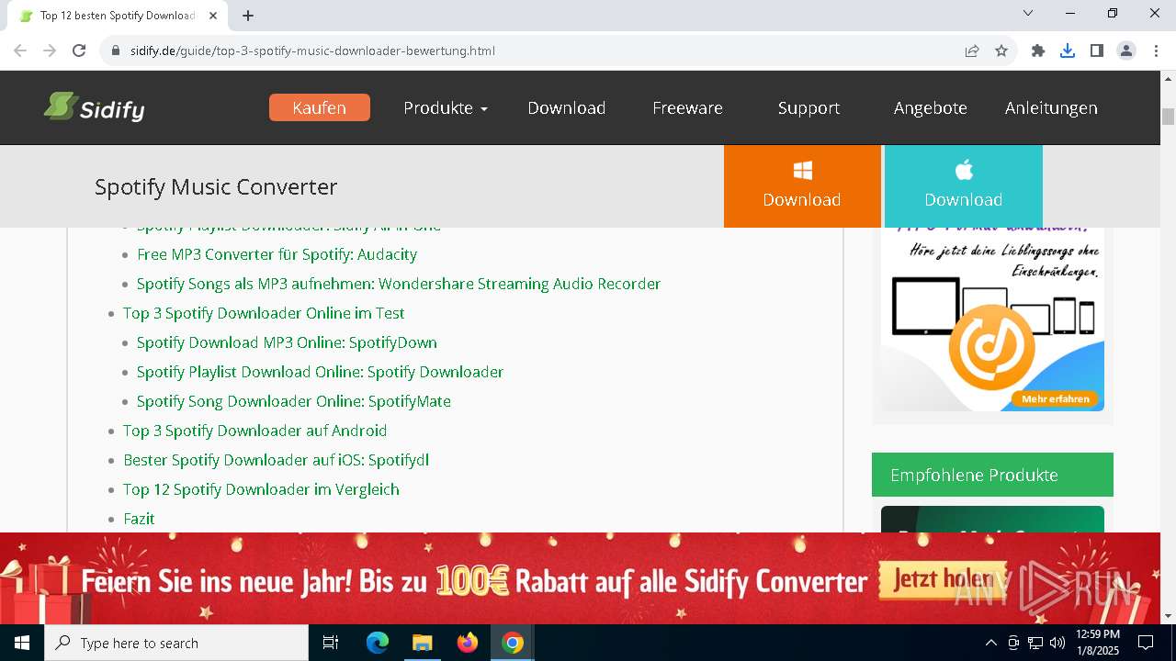
Task: Open Spotifydl iOS link
Action: pos(276,460)
